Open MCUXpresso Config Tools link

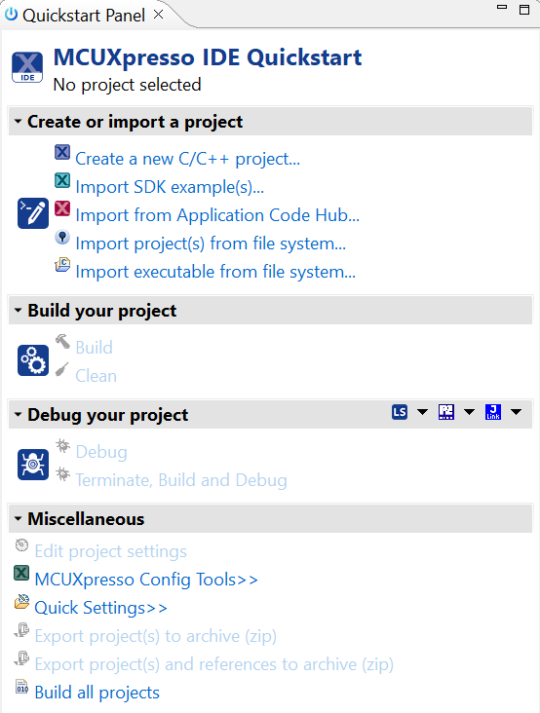(x=146, y=580)
